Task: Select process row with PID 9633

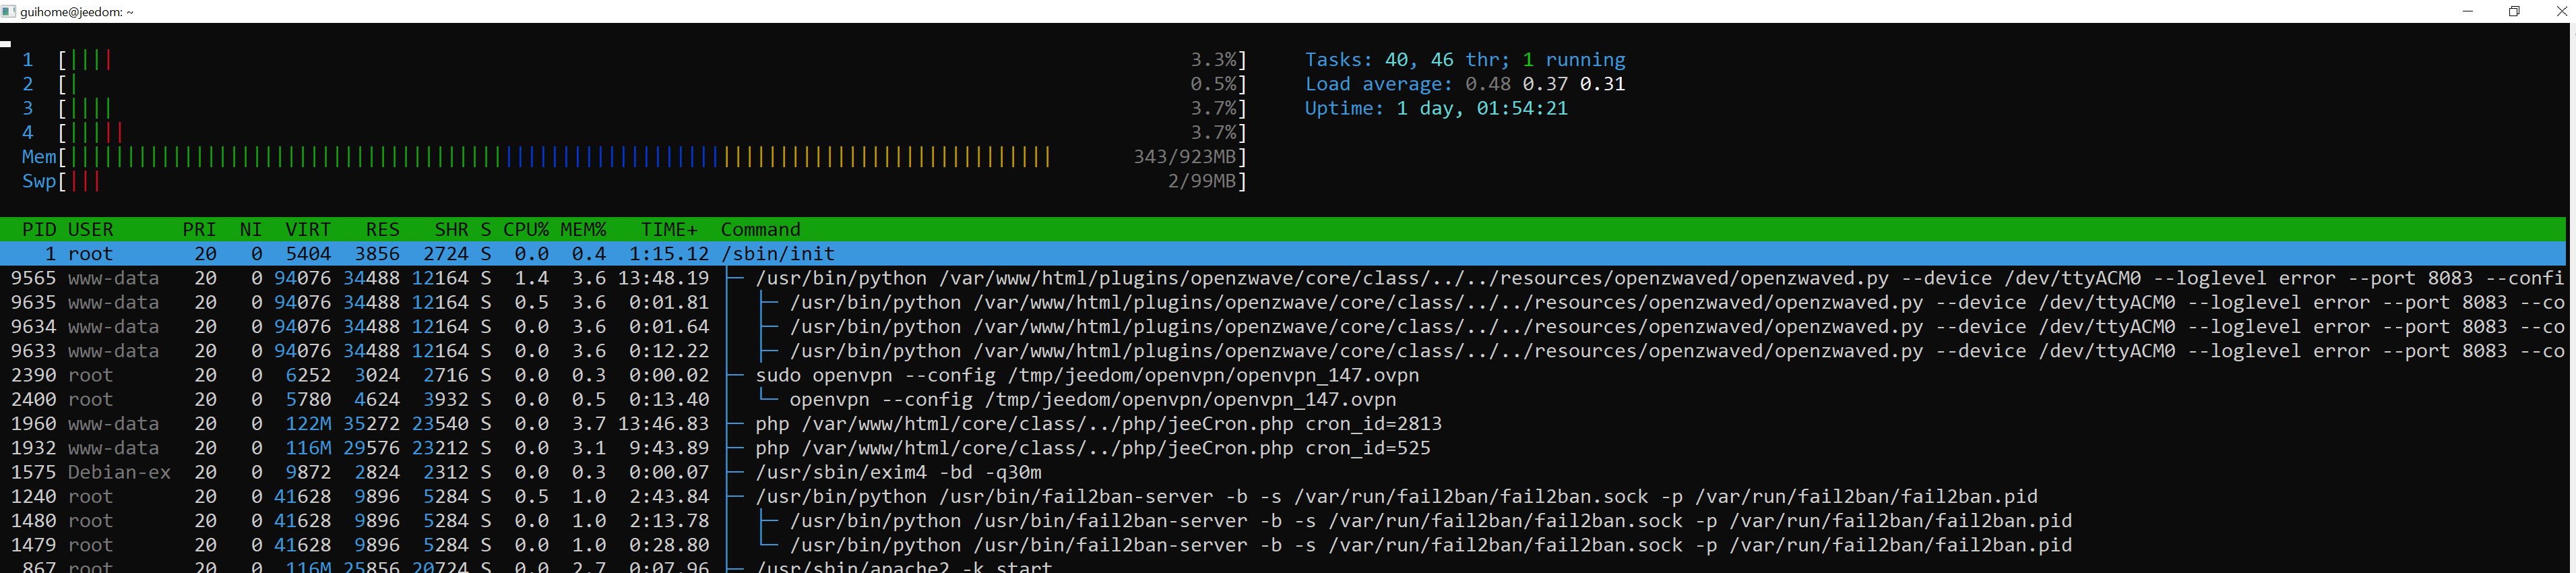Action: (x=1284, y=351)
